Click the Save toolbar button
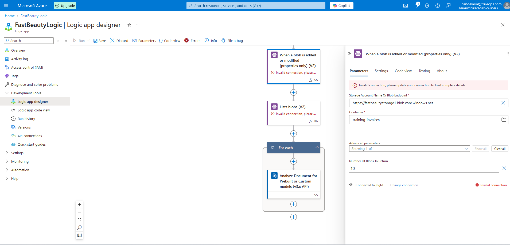Viewport: 510px width, 245px height. pos(100,41)
